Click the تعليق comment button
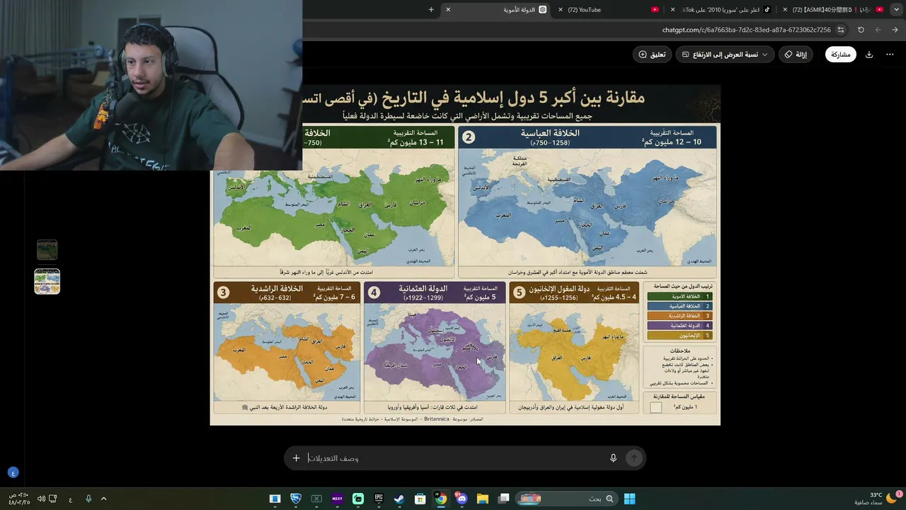The image size is (906, 510). tap(652, 55)
